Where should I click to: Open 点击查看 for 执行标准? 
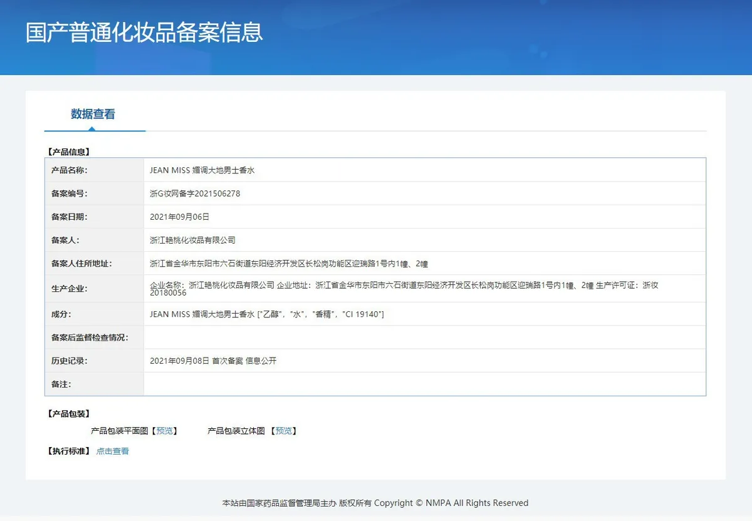click(113, 451)
